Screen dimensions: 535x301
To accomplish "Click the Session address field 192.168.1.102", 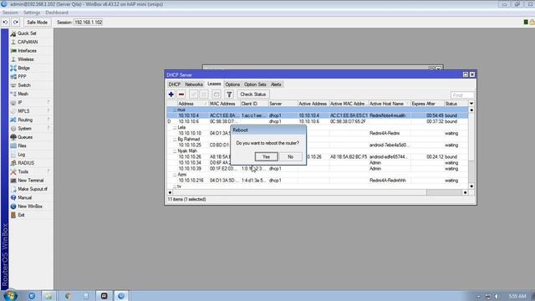I will [88, 23].
